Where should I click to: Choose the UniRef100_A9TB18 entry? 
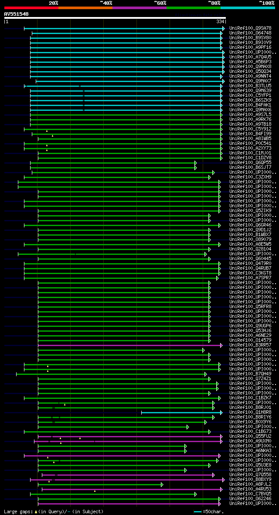click(x=250, y=124)
